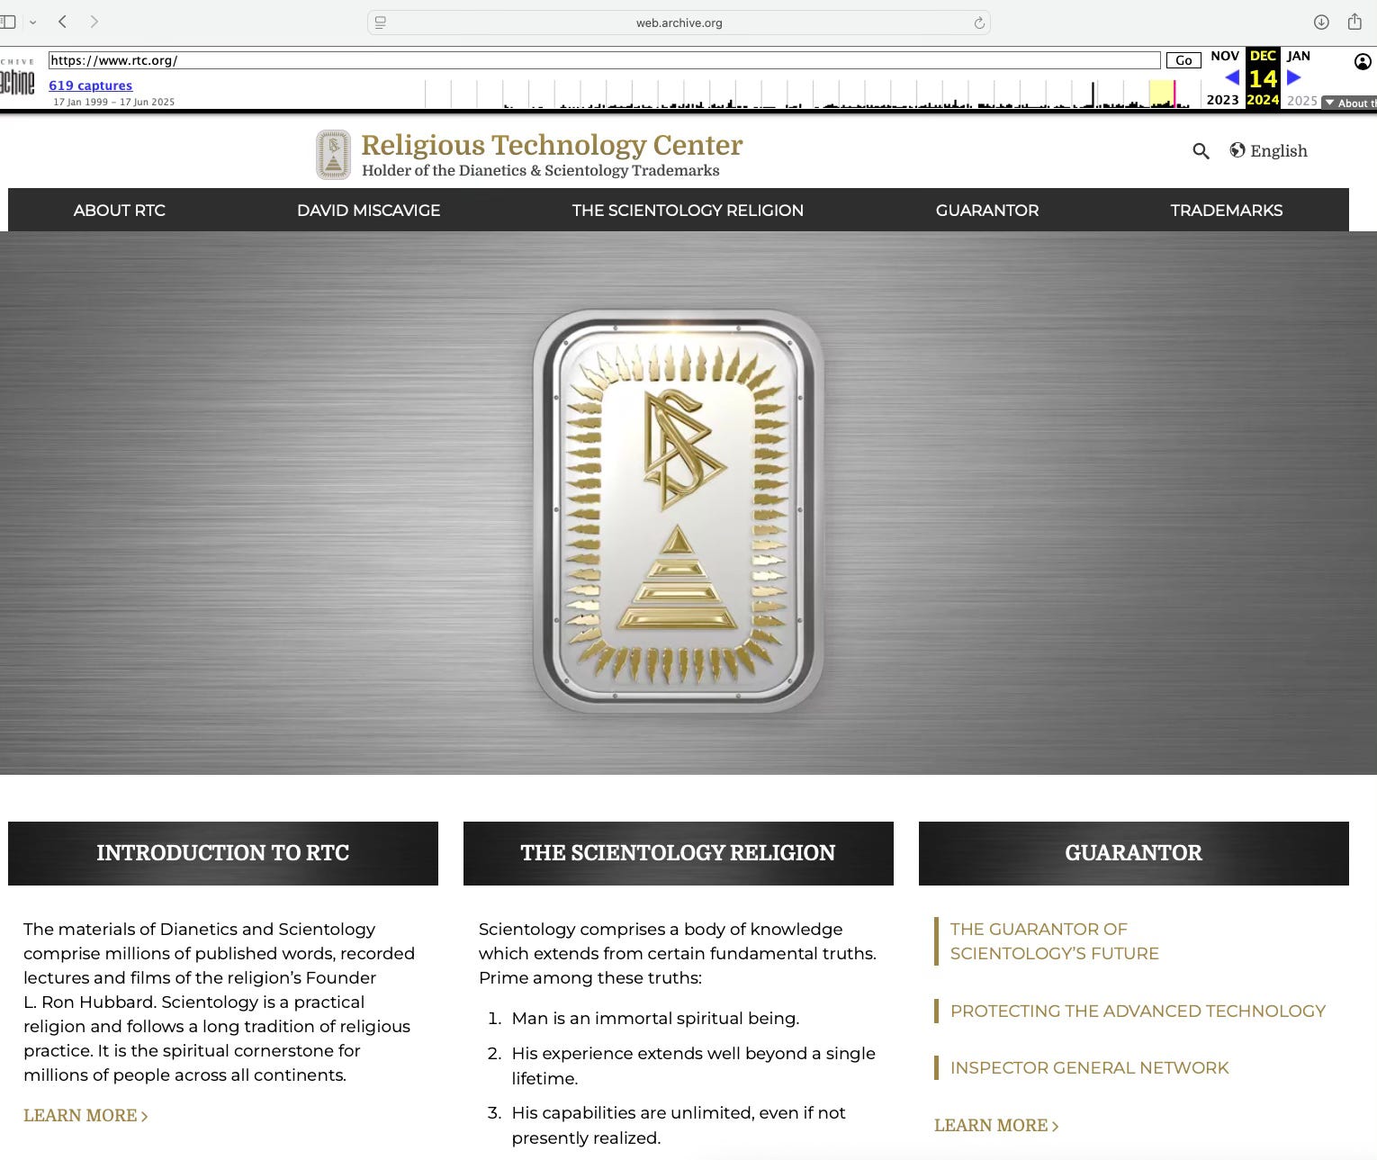Open the Religious Technology Center title link

[x=552, y=145]
